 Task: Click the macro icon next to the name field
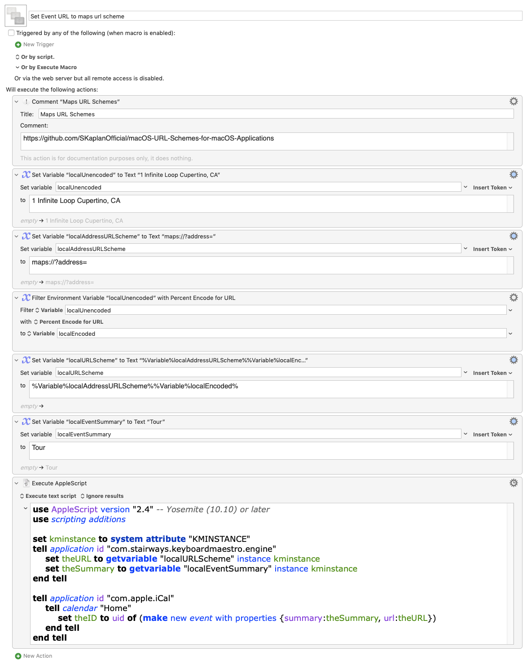click(x=16, y=16)
